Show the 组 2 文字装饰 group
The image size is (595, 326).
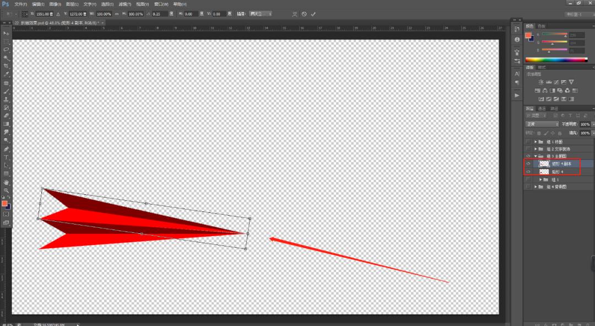(528, 149)
